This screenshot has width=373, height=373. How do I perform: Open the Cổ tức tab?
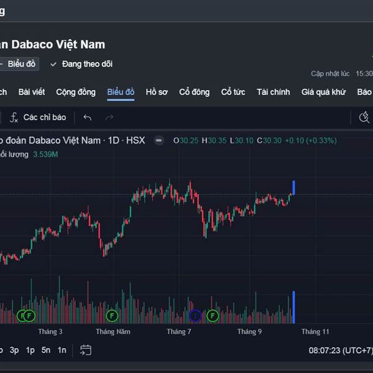click(233, 92)
